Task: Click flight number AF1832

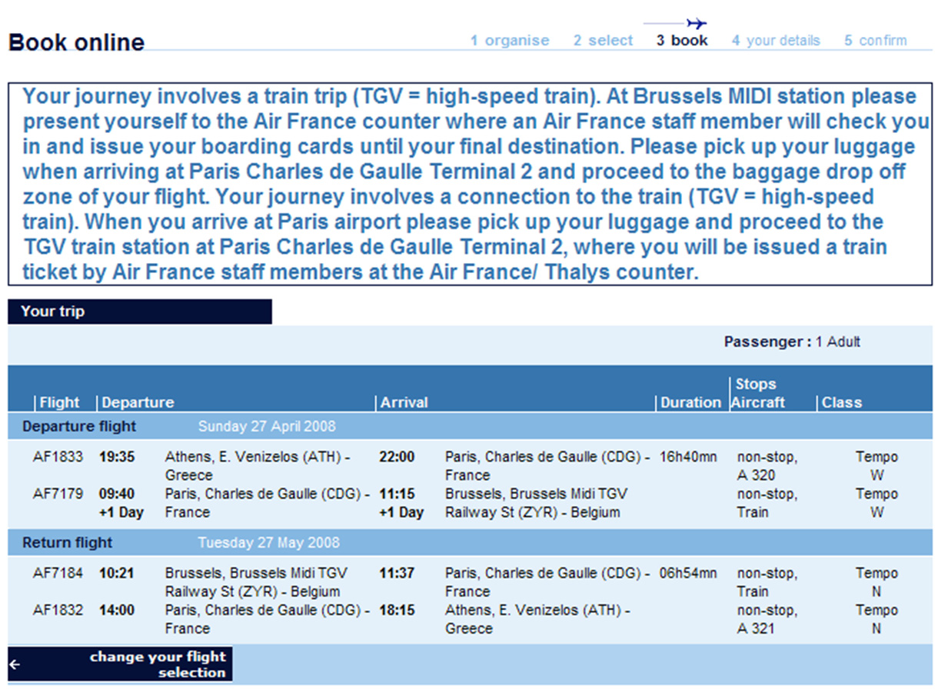Action: [x=58, y=610]
